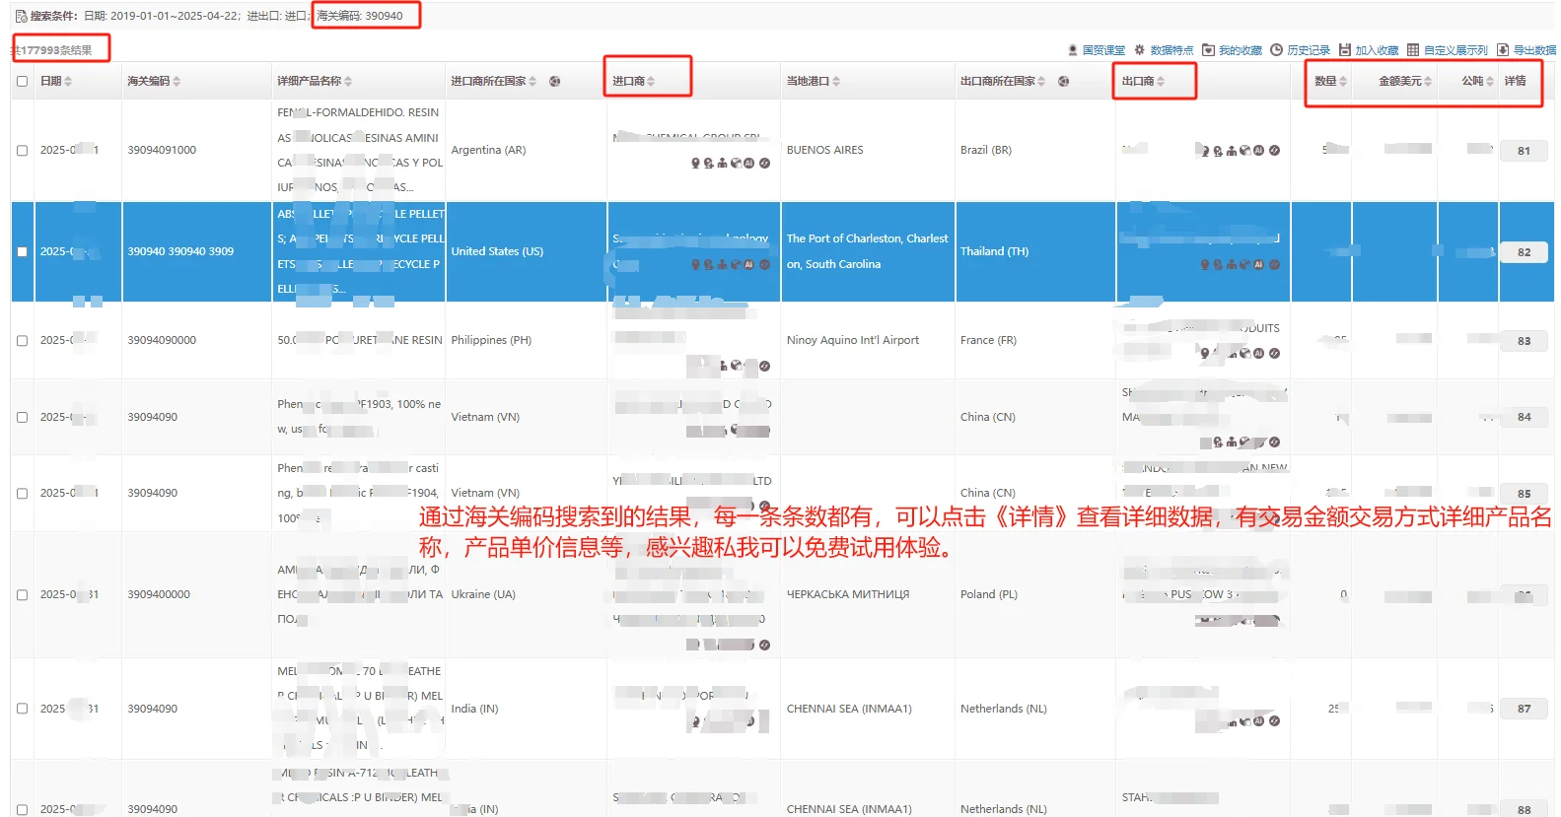The width and height of the screenshot is (1561, 817).
Task: Click compass icon for Brazil exporter
Action: click(x=1274, y=151)
